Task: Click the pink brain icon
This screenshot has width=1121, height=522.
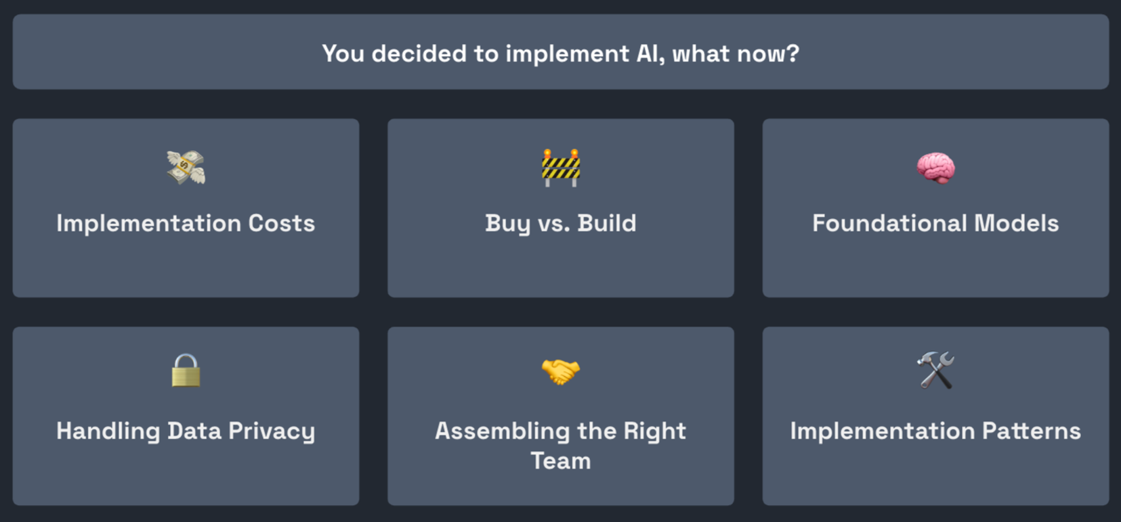Action: (935, 168)
